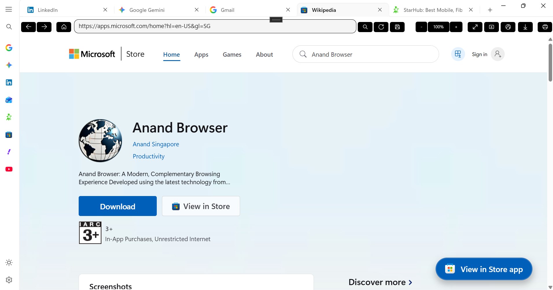Screen dimensions: 553x290
Task: Click the globe toolbar button
Action: pyautogui.click(x=508, y=27)
